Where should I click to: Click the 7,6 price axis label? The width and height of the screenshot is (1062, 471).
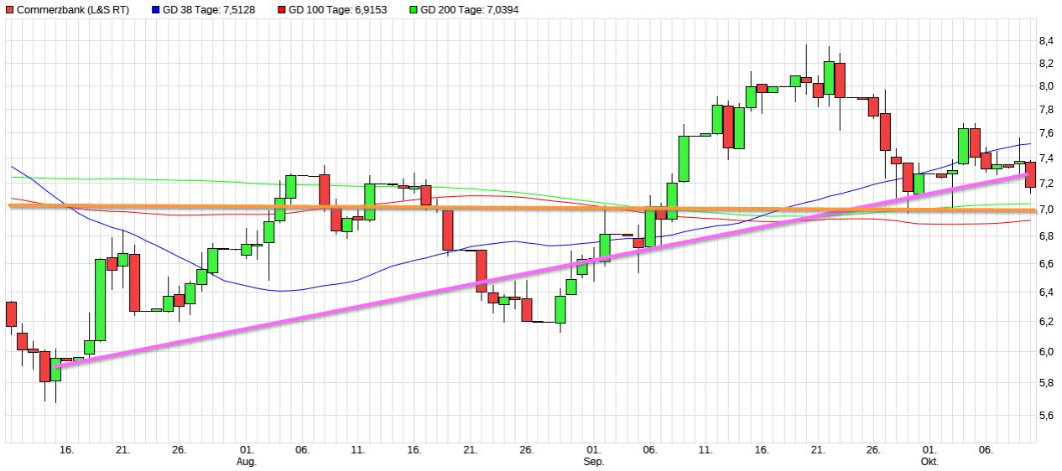(1047, 134)
